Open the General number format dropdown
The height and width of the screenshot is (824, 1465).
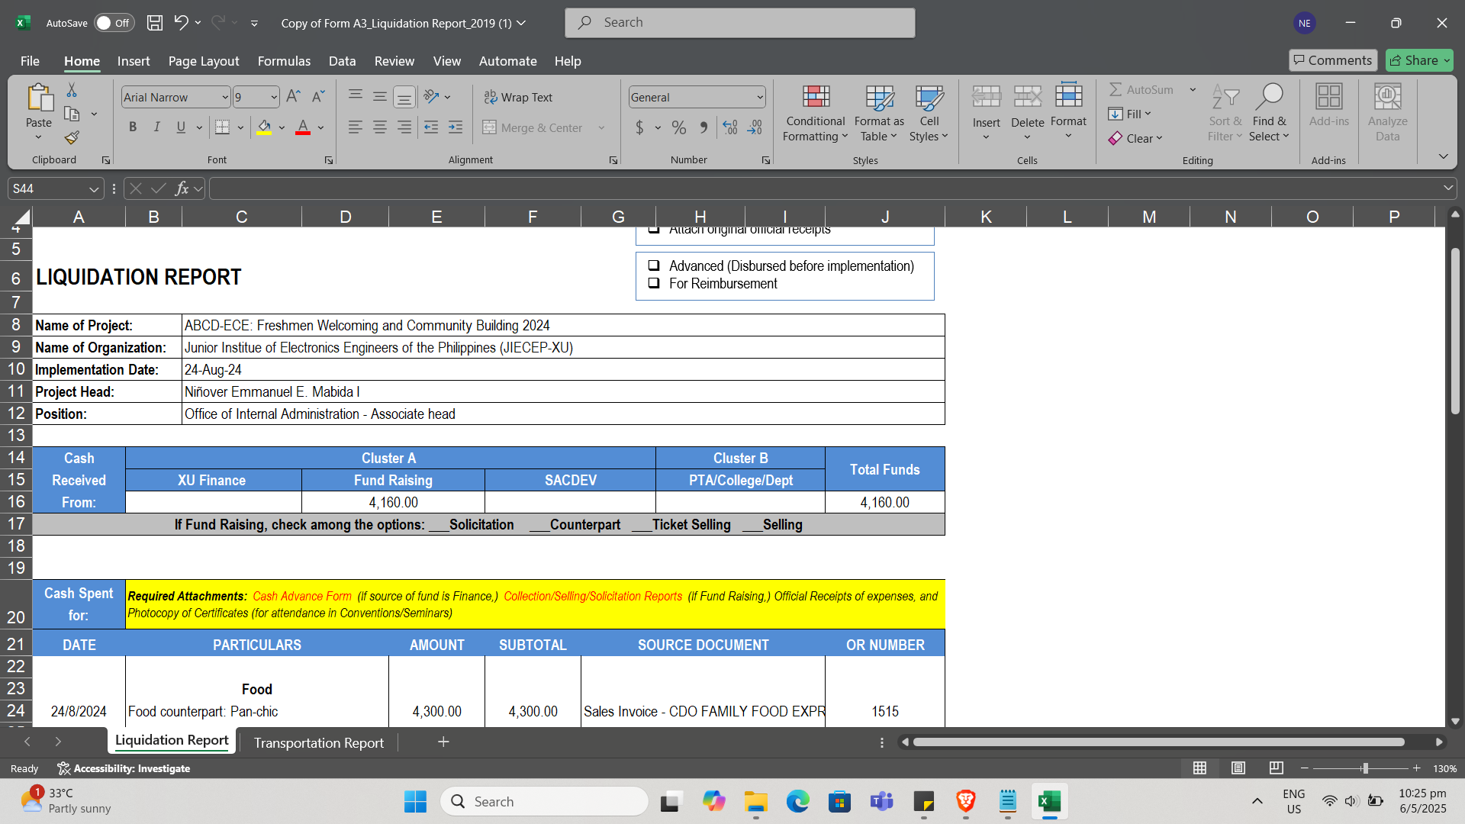coord(760,97)
